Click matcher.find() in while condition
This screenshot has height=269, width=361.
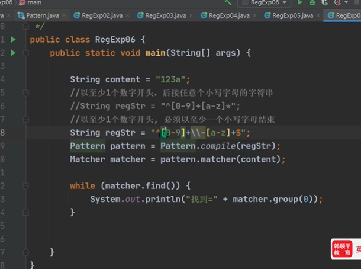pos(140,186)
